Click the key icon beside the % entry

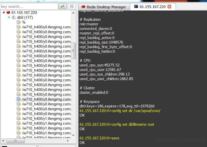pyautogui.click(x=19, y=22)
